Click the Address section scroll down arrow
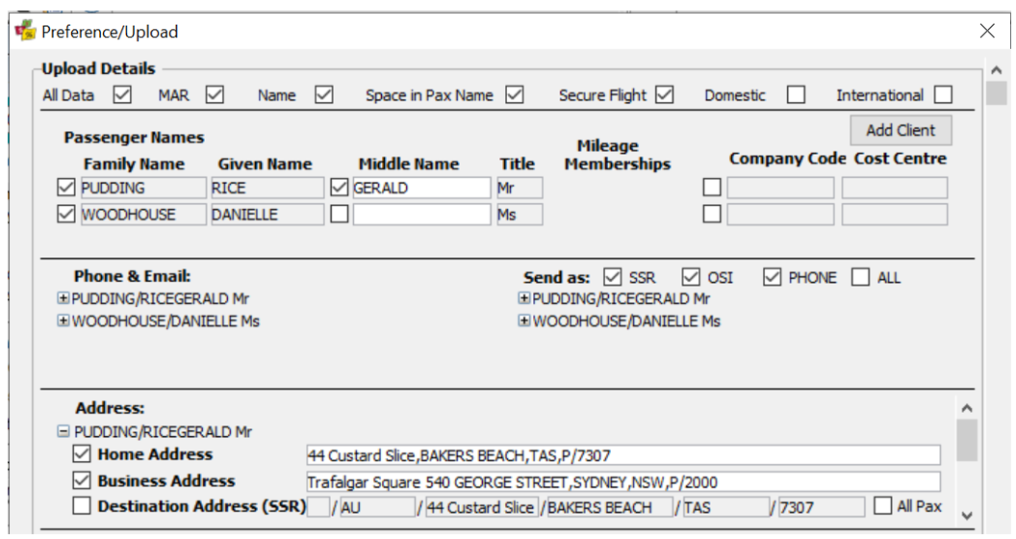The width and height of the screenshot is (1016, 539). 967,516
